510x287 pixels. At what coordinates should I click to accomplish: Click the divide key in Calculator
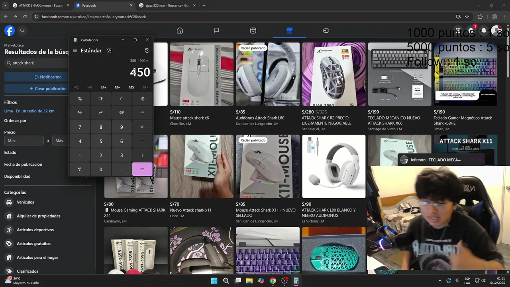[x=142, y=113]
